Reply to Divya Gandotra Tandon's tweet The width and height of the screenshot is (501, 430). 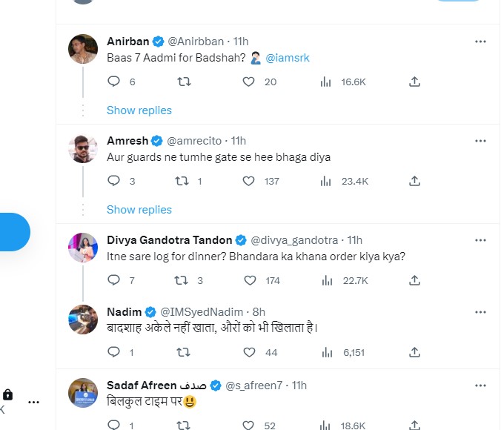(x=113, y=280)
